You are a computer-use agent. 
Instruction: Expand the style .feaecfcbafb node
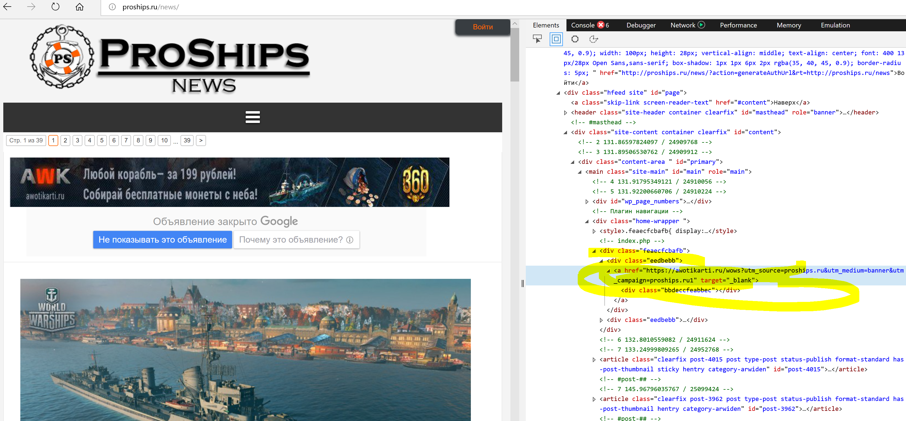pos(594,231)
